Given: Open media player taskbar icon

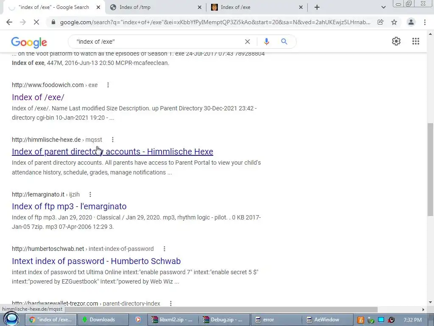Looking at the screenshot, I should pyautogui.click(x=138, y=320).
